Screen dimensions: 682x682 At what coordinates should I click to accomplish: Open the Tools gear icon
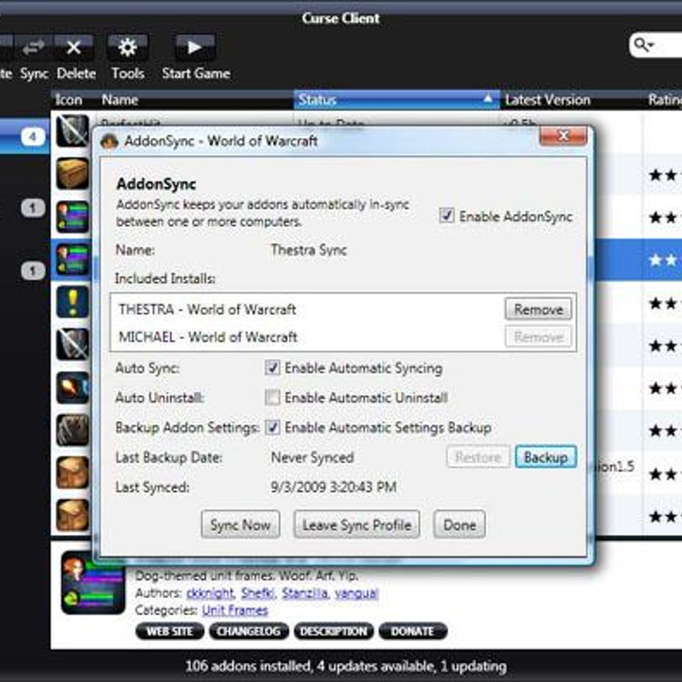pos(127,48)
